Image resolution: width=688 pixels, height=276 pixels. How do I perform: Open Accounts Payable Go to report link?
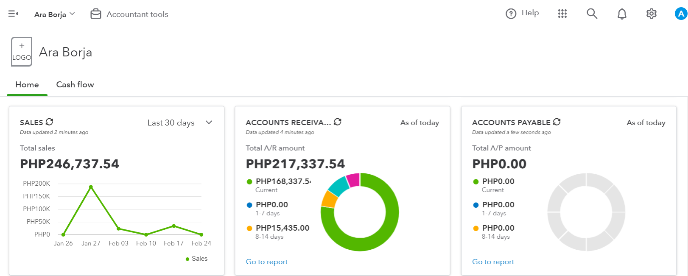(x=493, y=262)
